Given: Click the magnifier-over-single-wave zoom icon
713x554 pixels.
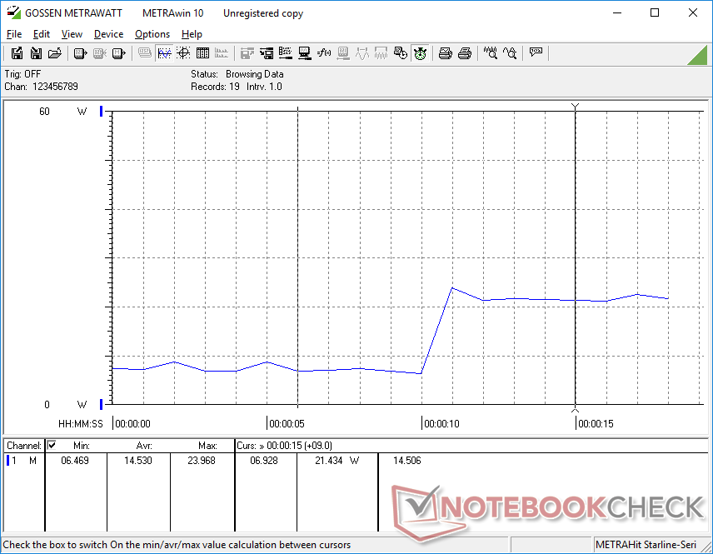Looking at the screenshot, I should [509, 53].
